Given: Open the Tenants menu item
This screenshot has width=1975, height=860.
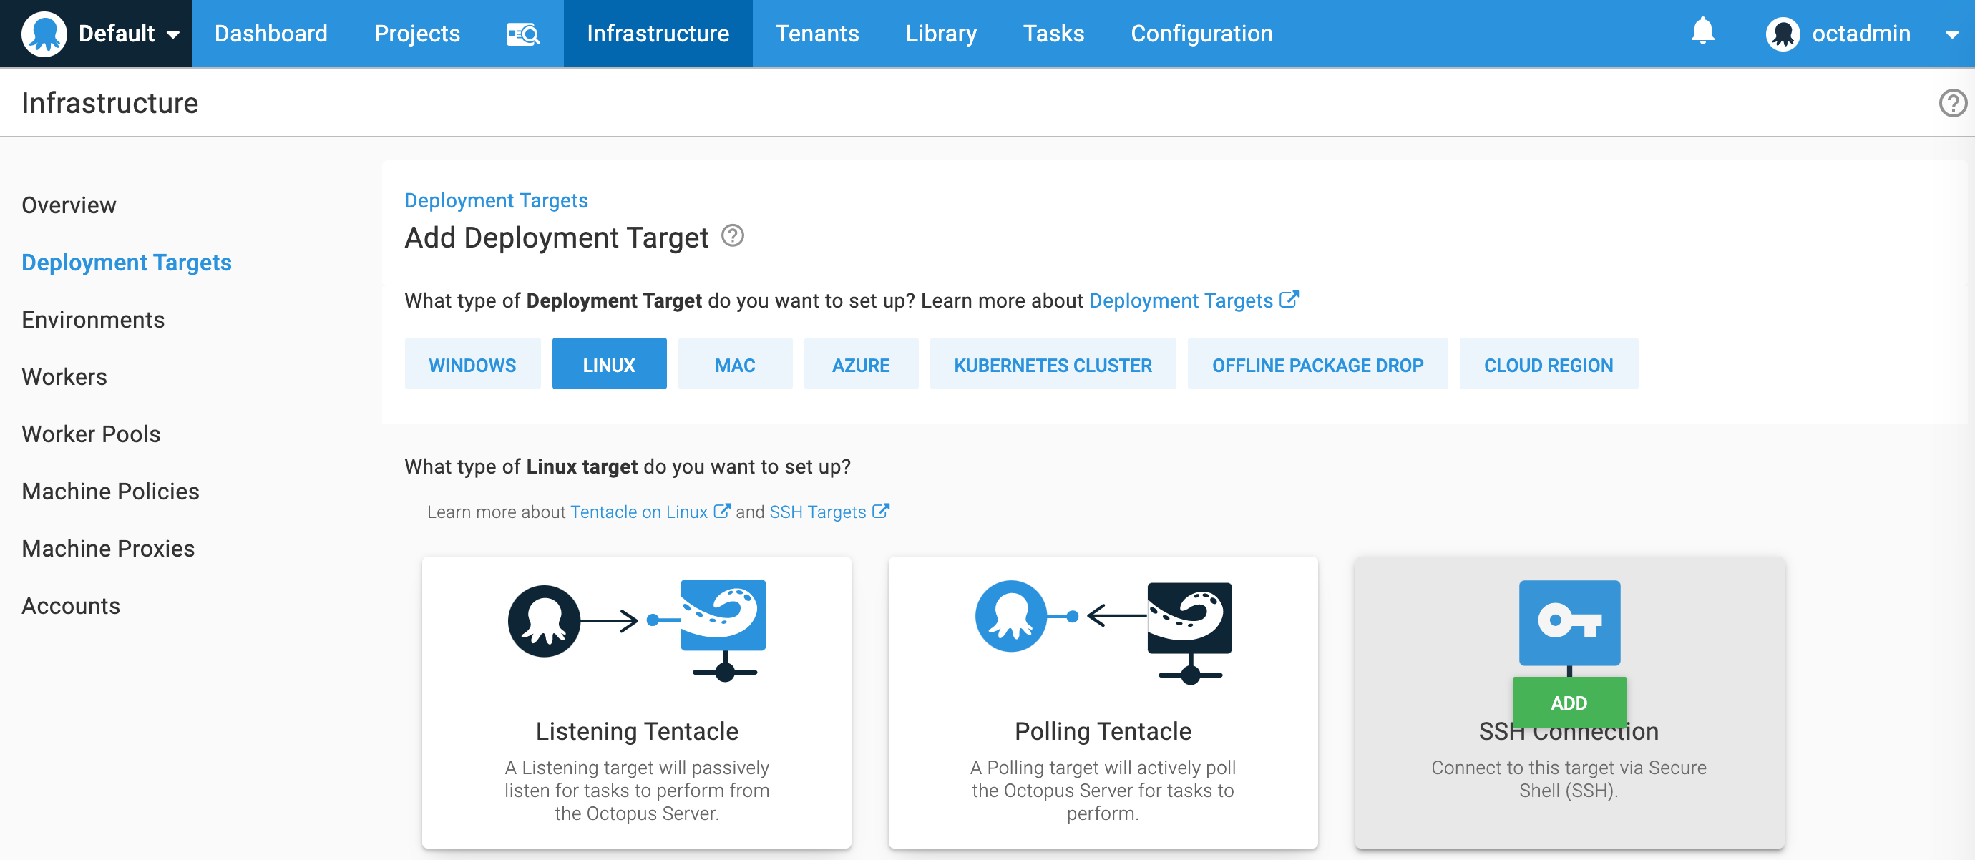Looking at the screenshot, I should 817,34.
